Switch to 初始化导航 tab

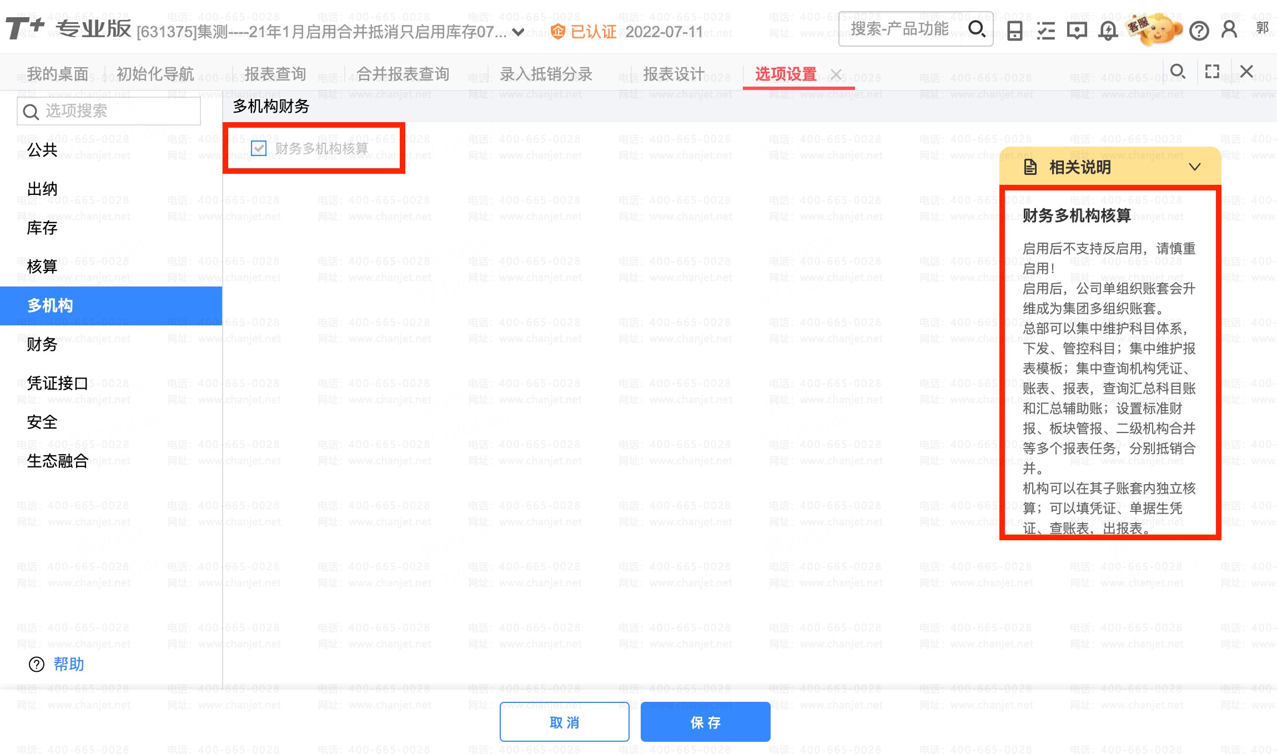(x=155, y=74)
